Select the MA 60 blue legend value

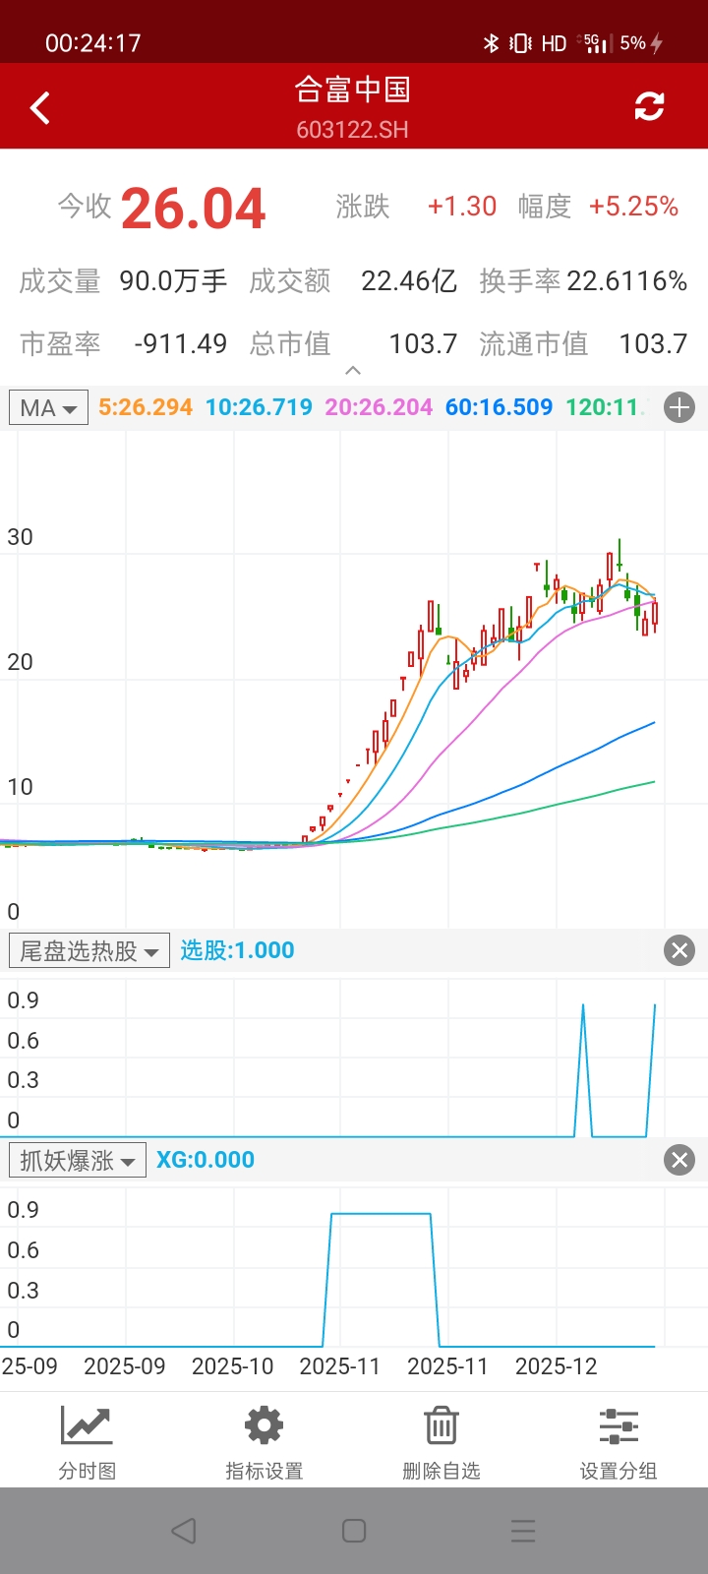pos(499,407)
